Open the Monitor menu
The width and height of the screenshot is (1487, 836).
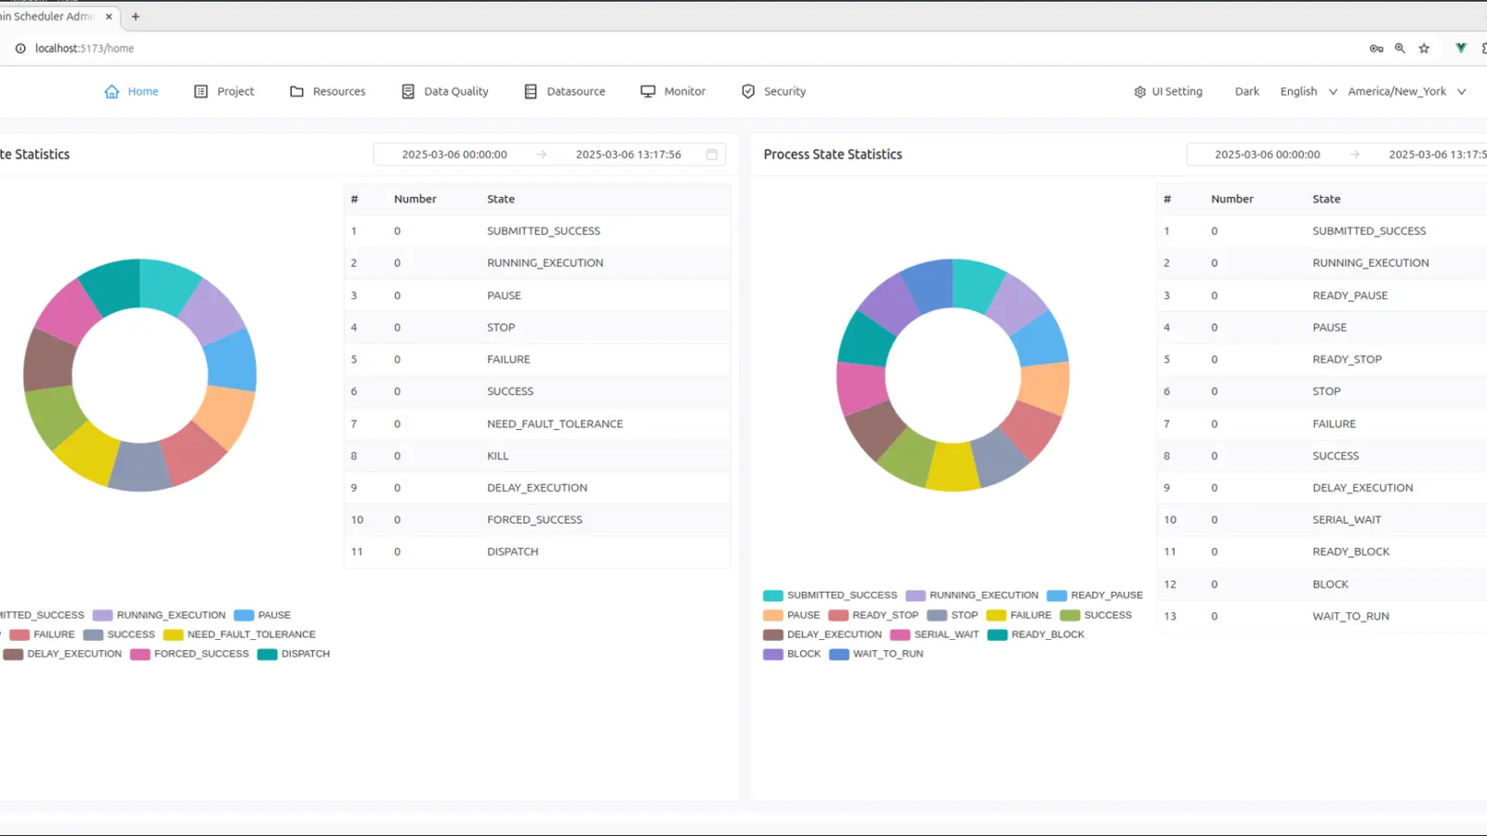pos(673,91)
